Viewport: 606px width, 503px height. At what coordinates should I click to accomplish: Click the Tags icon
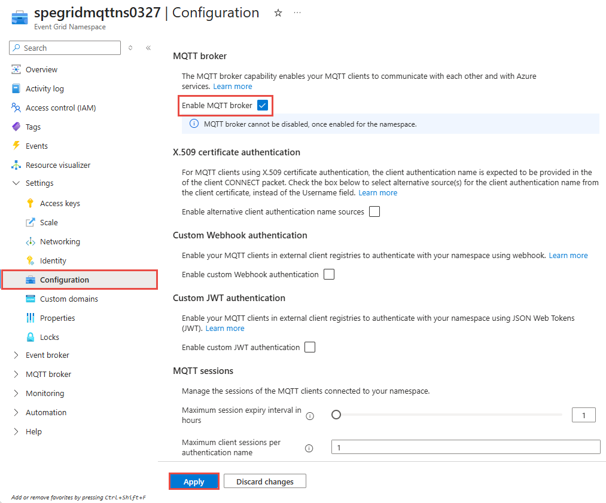pyautogui.click(x=16, y=127)
